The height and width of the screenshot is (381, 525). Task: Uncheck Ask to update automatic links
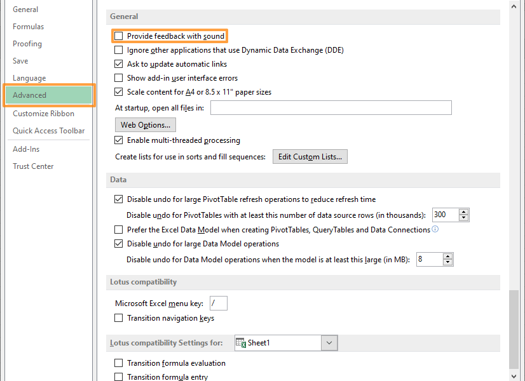(x=119, y=63)
